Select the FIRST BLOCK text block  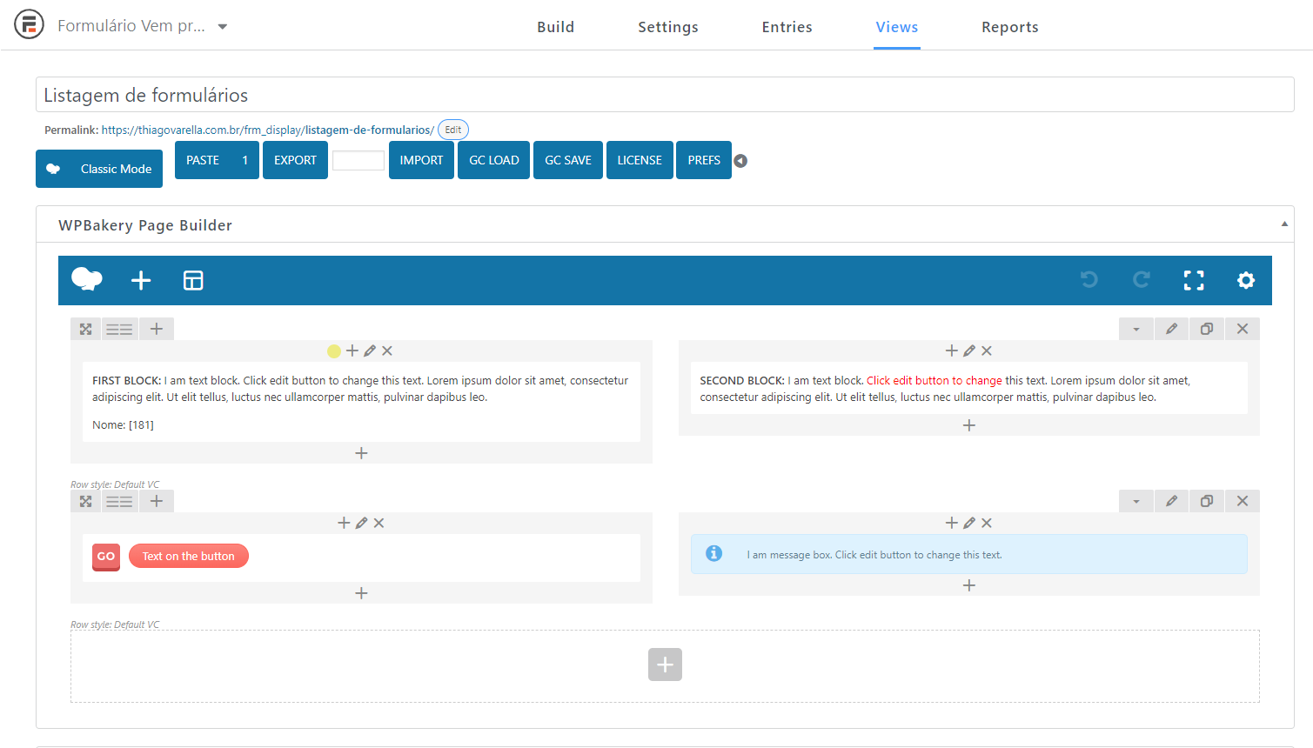point(361,402)
